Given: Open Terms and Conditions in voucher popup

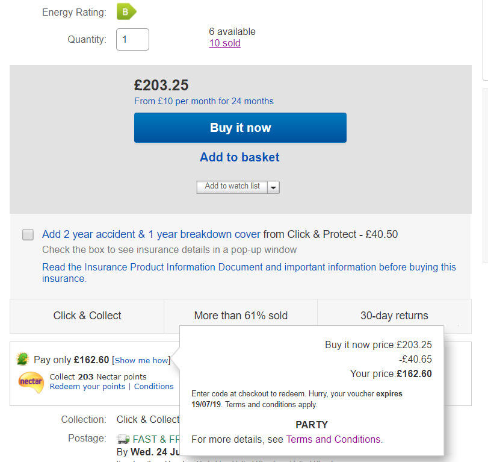Looking at the screenshot, I should tap(333, 439).
